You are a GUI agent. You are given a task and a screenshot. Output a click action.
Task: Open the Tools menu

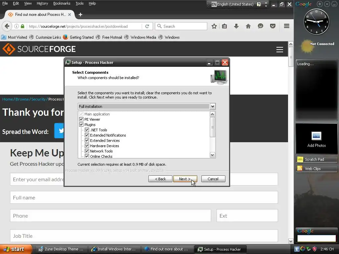79,3
